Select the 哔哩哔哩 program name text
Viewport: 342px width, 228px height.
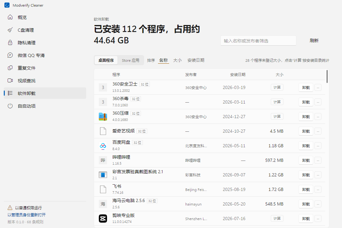coord(121,157)
